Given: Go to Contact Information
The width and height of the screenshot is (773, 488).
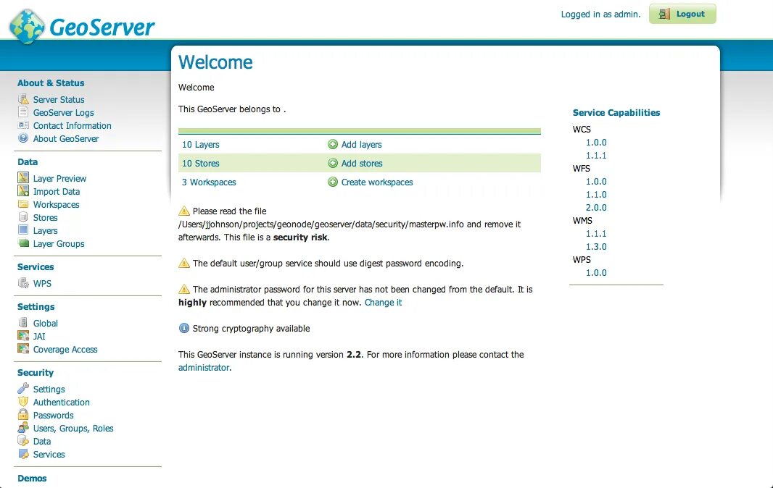Looking at the screenshot, I should [x=73, y=125].
